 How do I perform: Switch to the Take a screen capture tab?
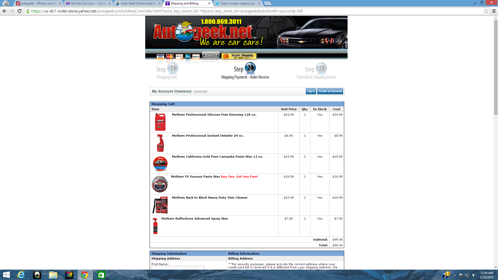(x=238, y=3)
